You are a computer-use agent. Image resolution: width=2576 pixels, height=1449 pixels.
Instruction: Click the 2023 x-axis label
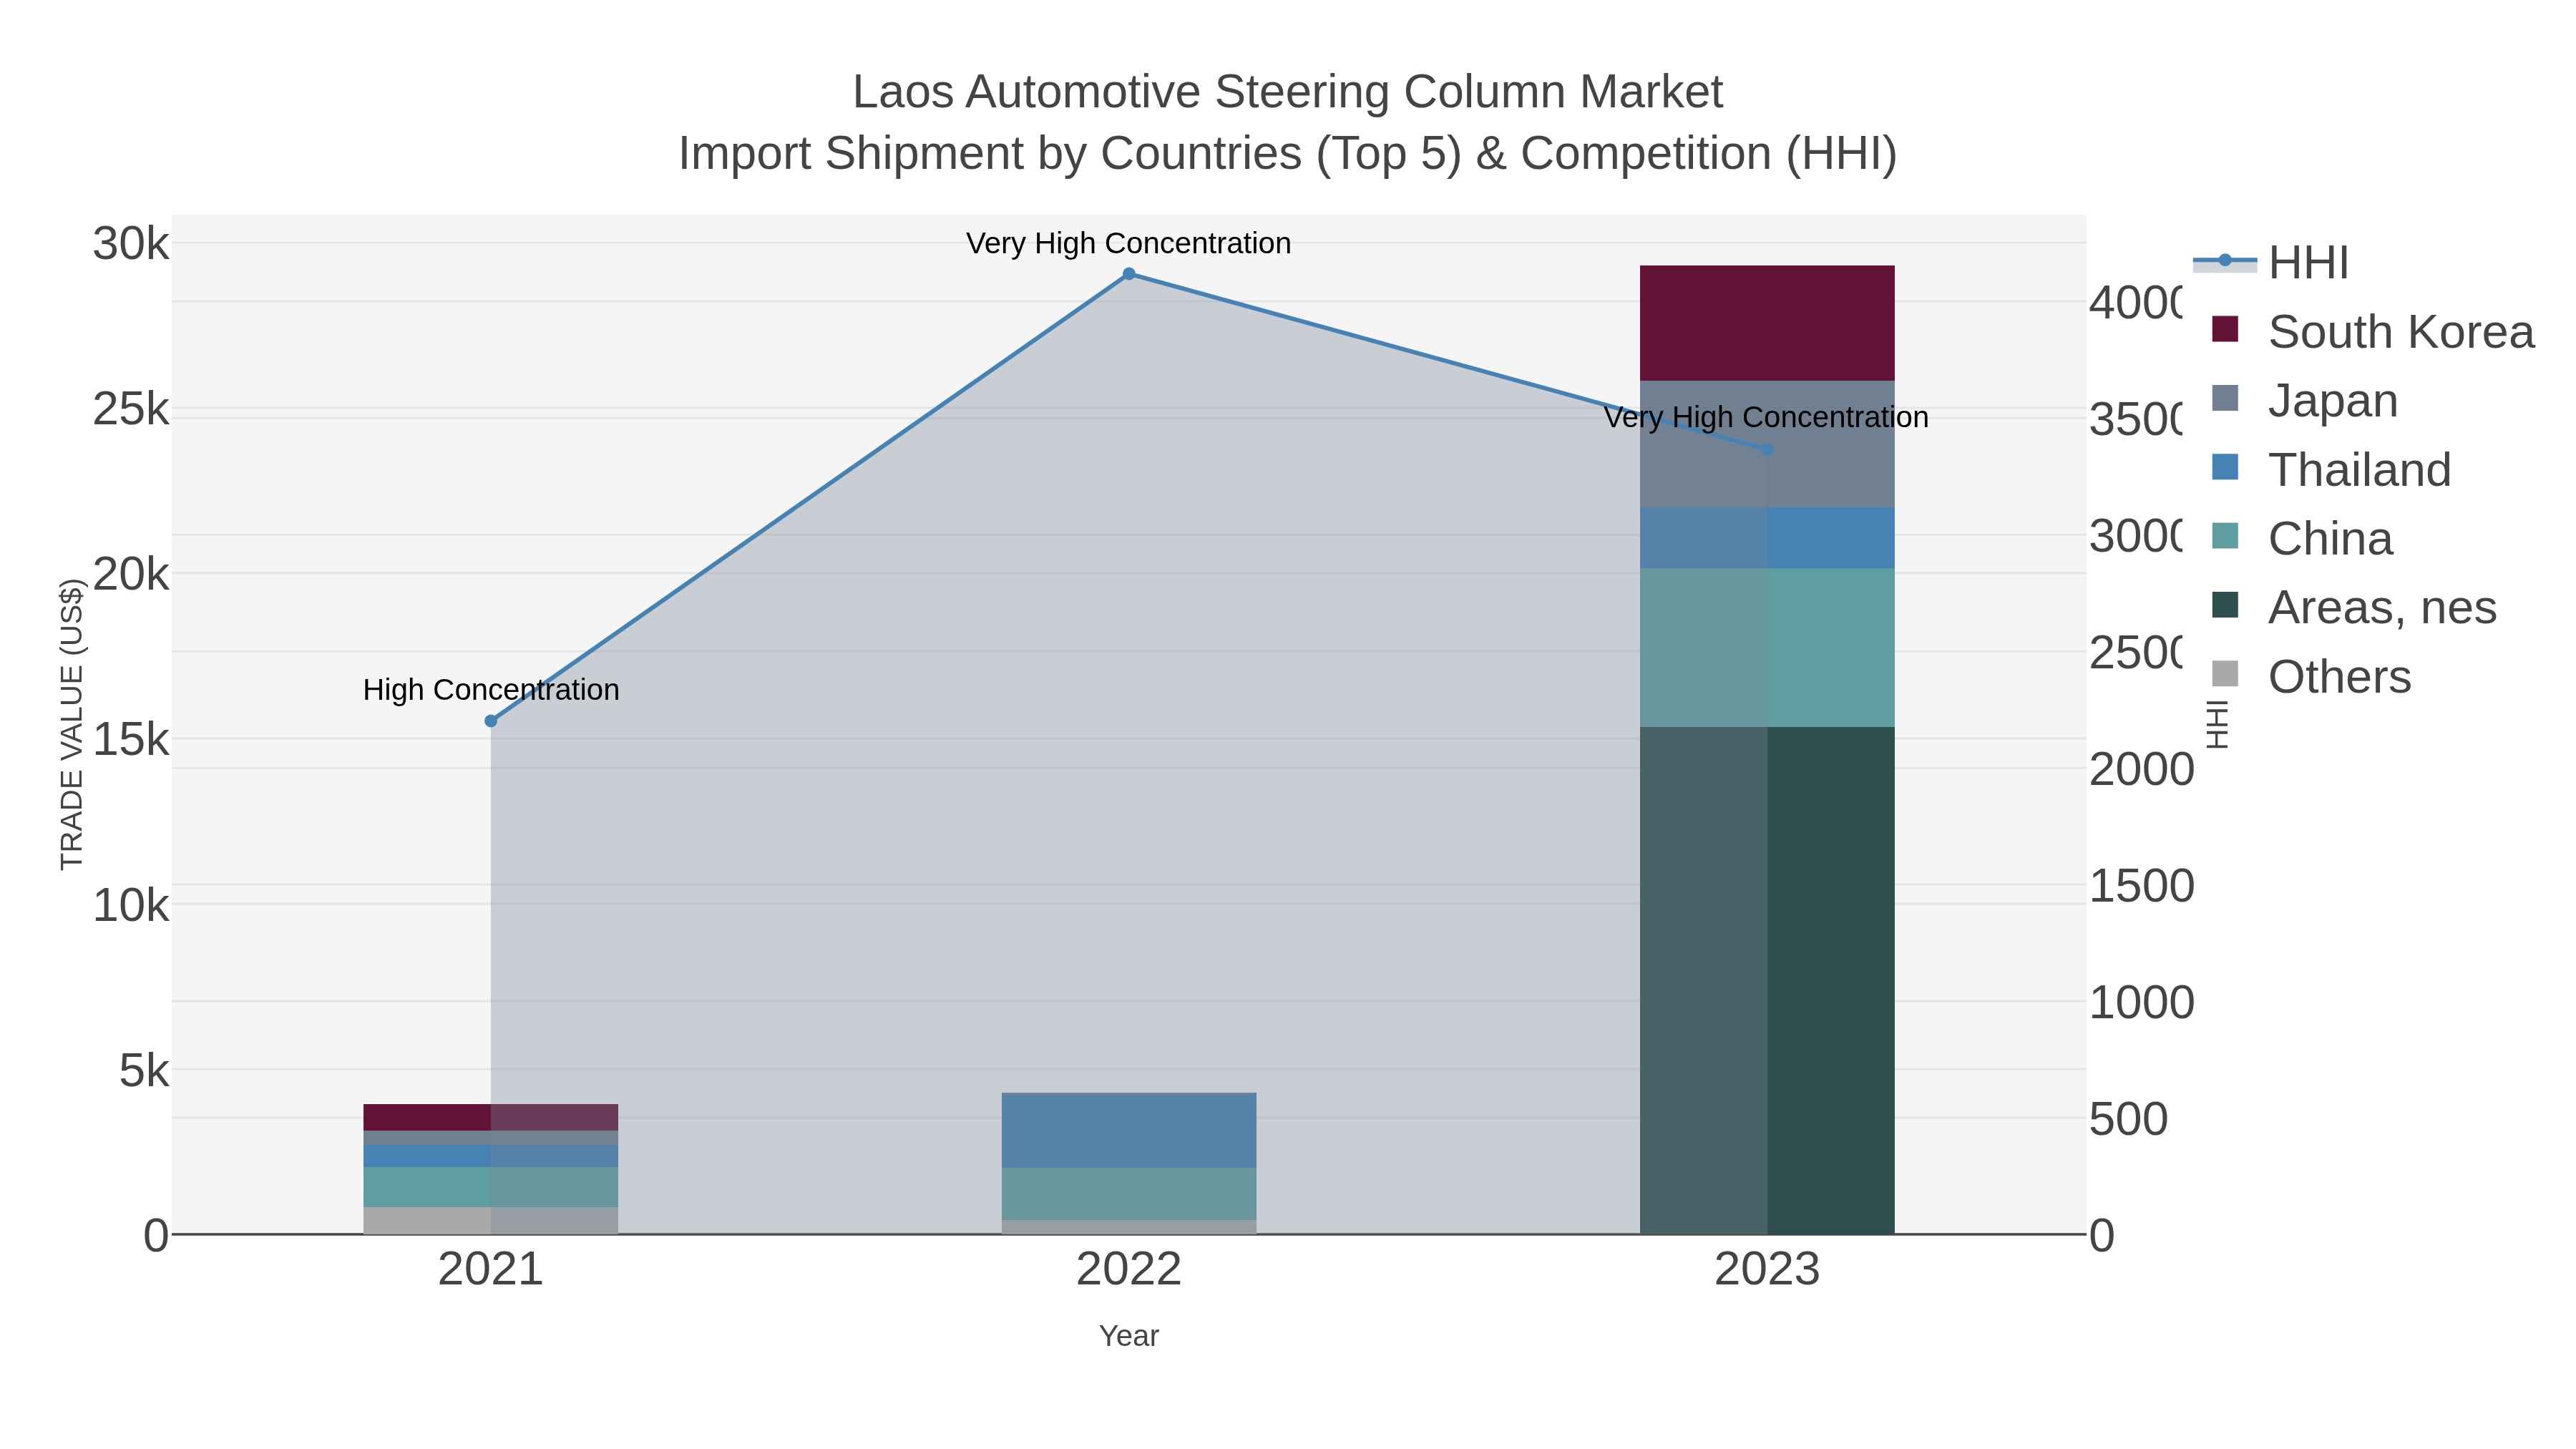[1767, 1270]
